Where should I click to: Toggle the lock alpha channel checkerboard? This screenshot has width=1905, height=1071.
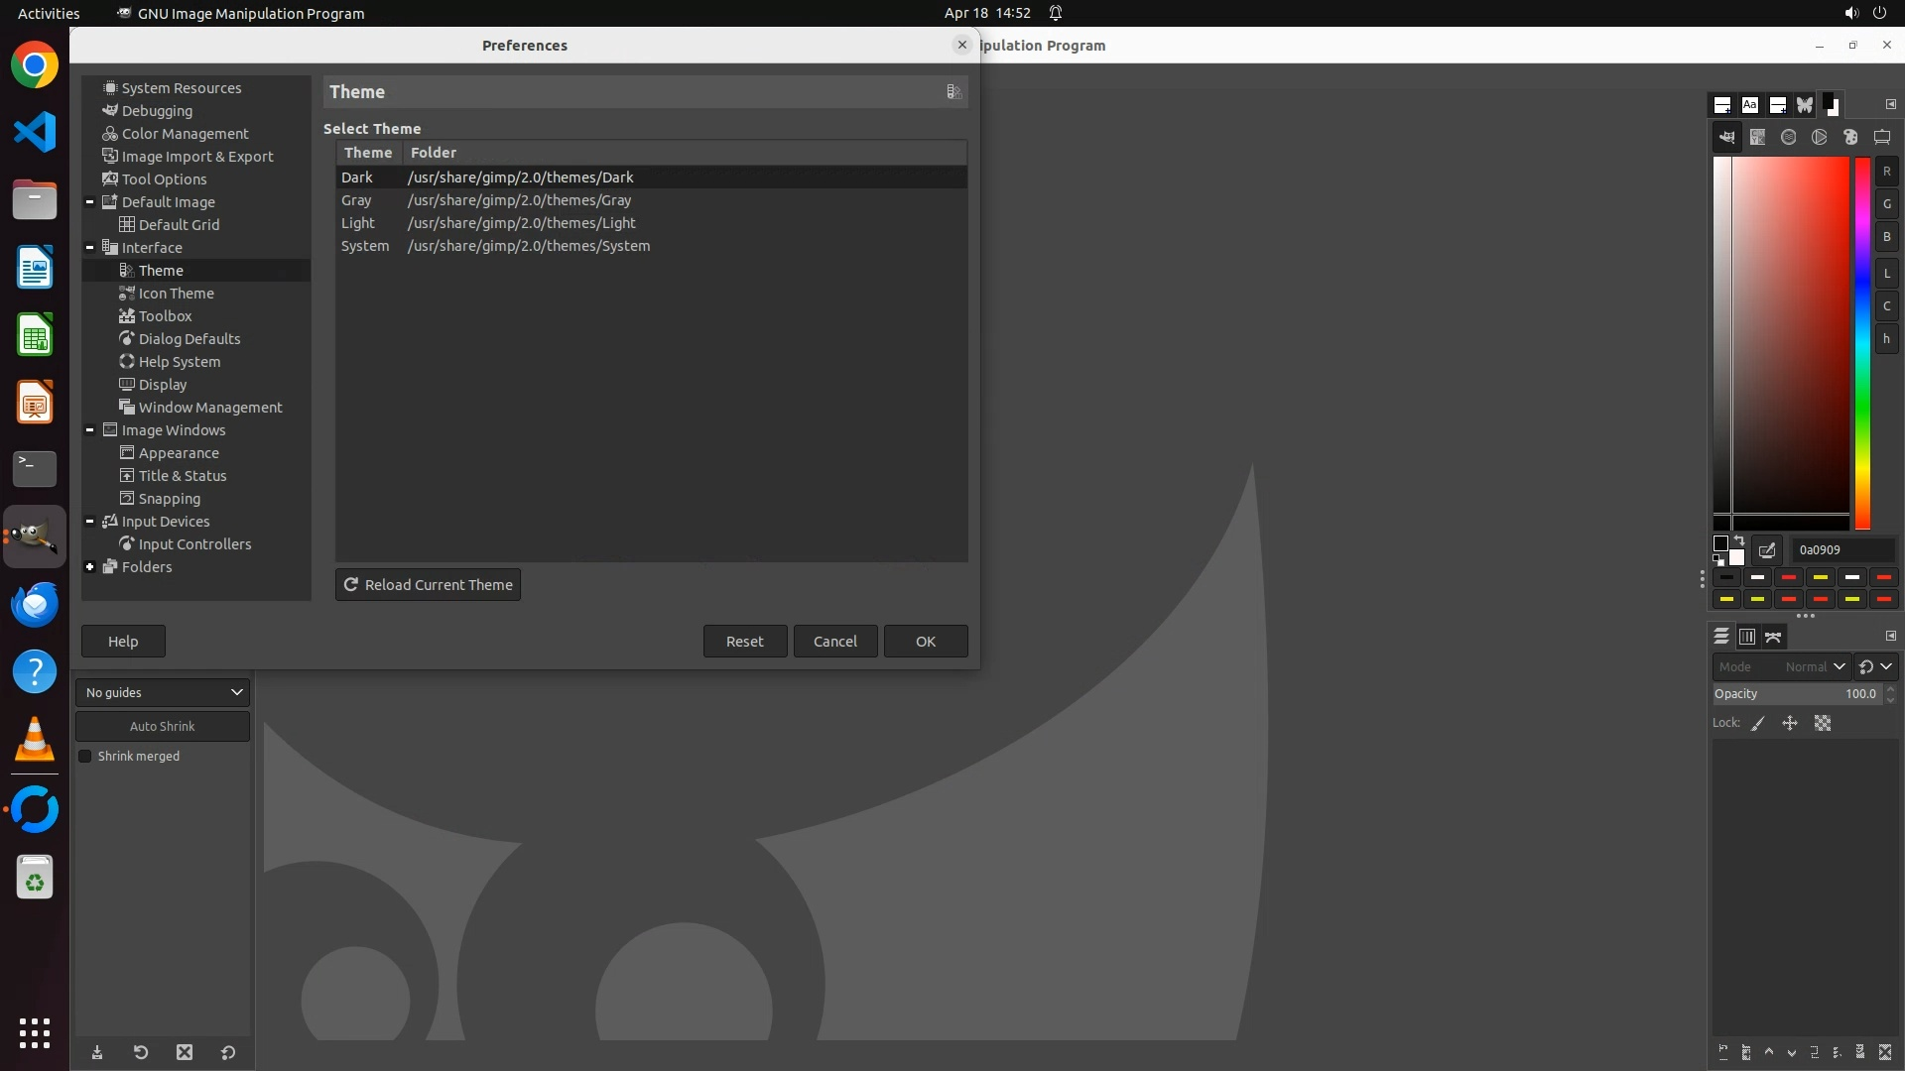[1823, 724]
